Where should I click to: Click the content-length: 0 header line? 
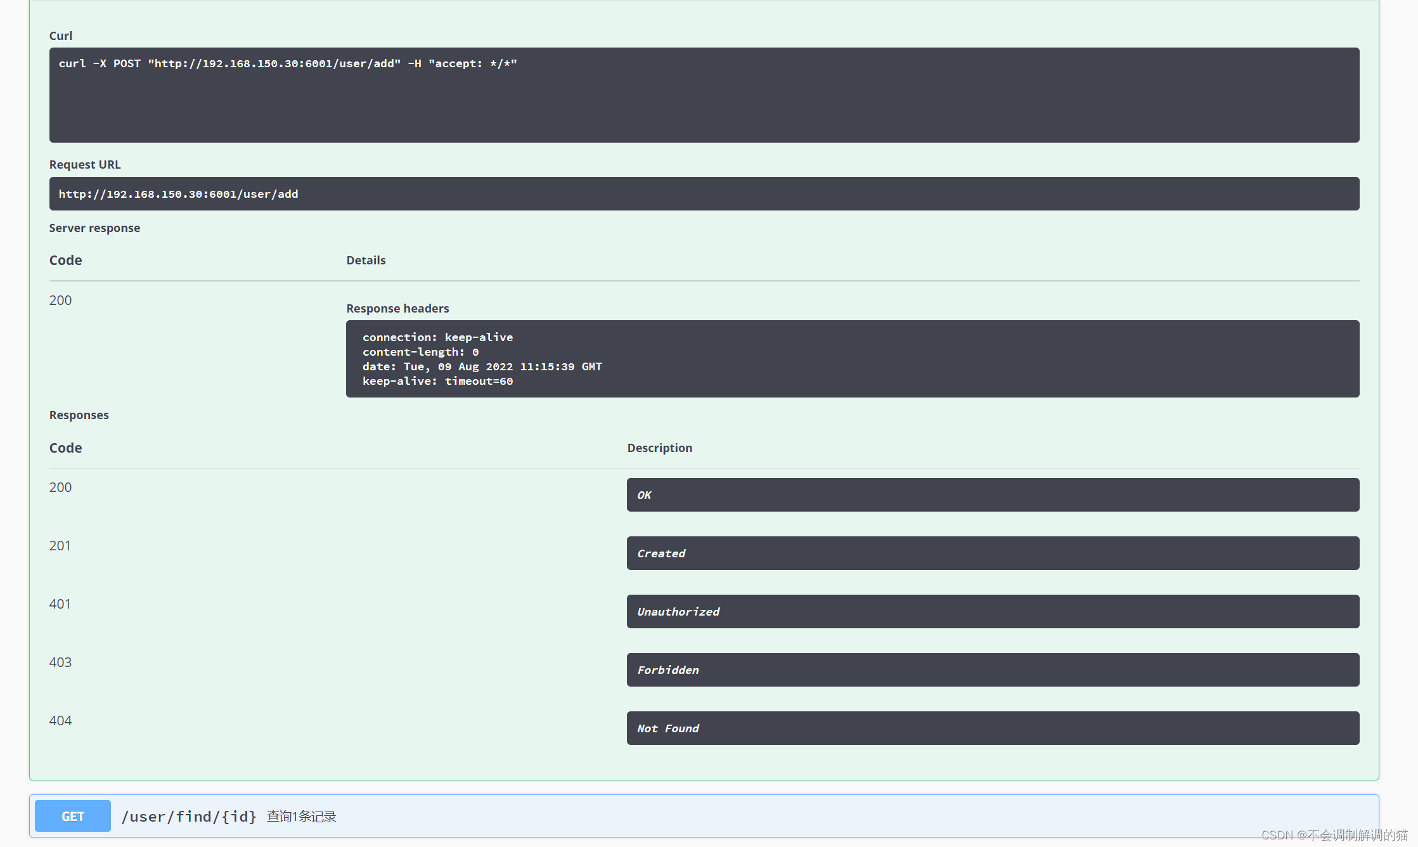point(420,352)
